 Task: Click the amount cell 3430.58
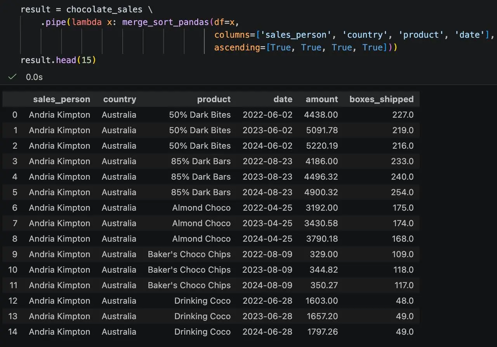[x=321, y=223]
